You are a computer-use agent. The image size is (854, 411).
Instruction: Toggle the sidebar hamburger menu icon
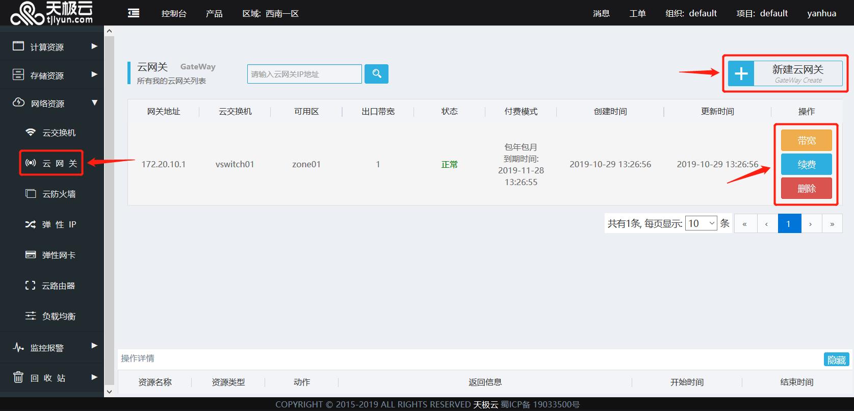[134, 13]
